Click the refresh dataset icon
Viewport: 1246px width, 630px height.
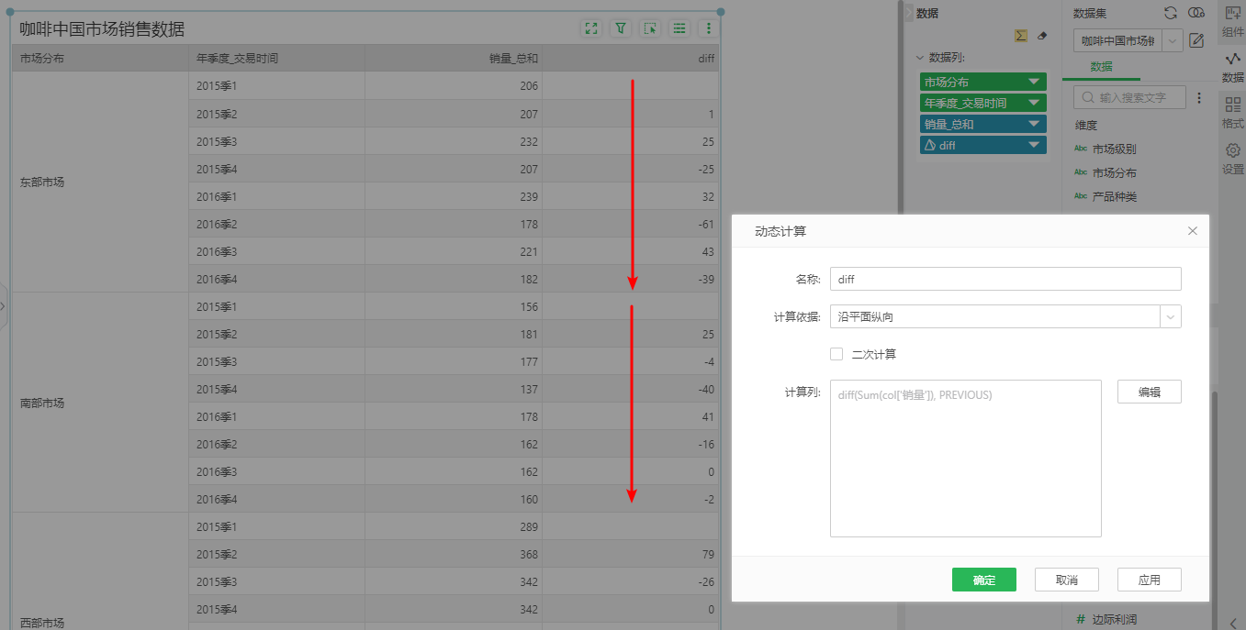point(1171,13)
